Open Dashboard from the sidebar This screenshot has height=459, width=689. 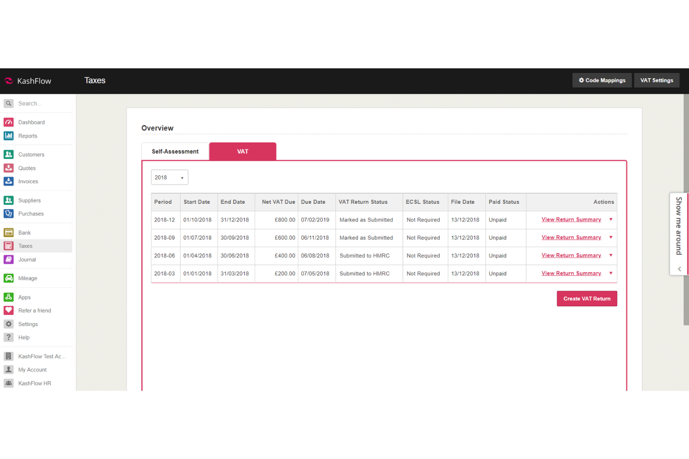(32, 122)
